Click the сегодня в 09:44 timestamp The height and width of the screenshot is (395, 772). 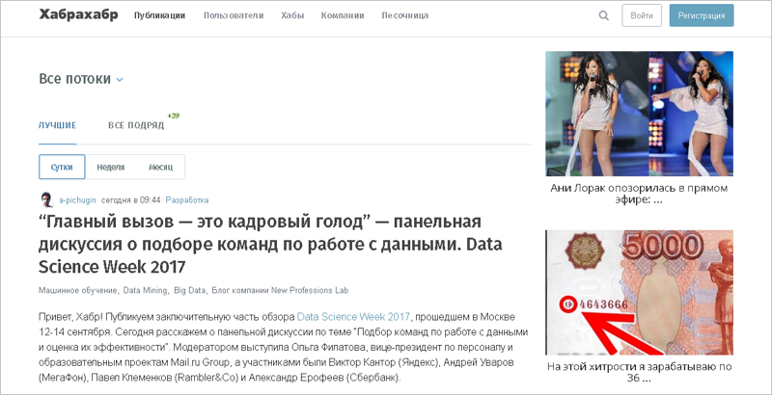click(131, 200)
